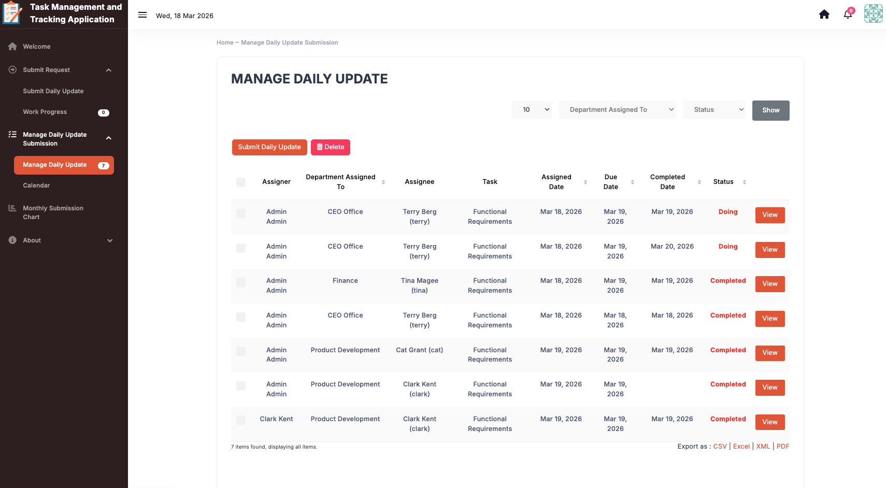This screenshot has width=886, height=488.
Task: Go to Calendar in sidebar
Action: (x=36, y=185)
